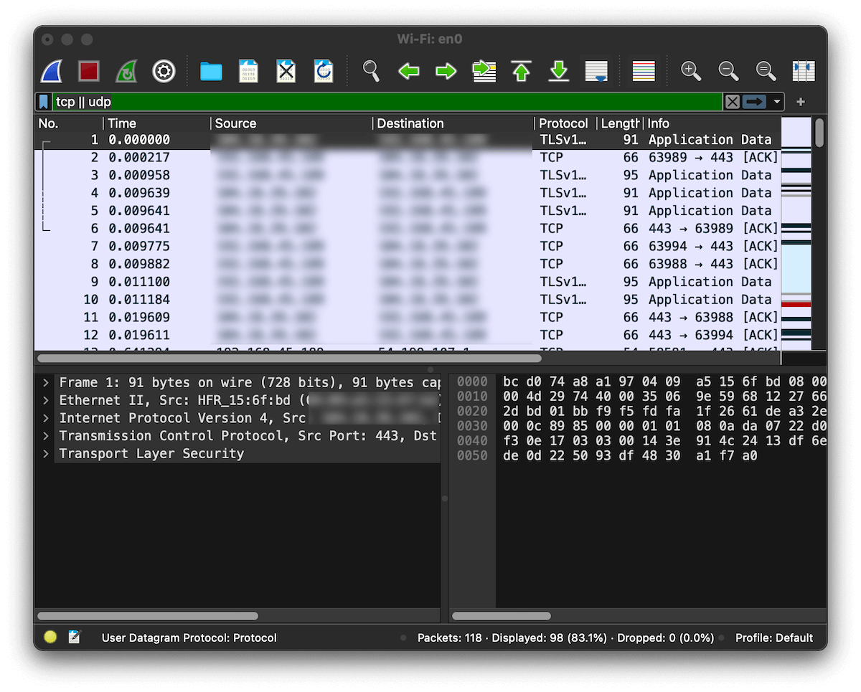The image size is (861, 692).
Task: Open capture options gear
Action: tap(164, 71)
